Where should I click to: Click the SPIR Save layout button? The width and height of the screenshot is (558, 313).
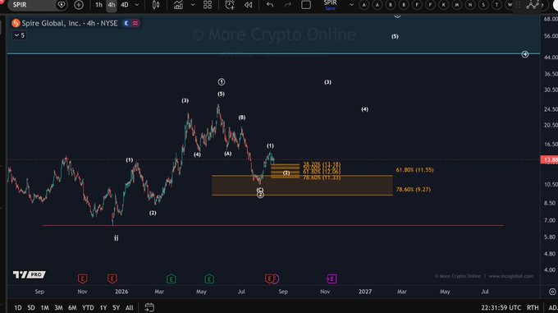(330, 5)
